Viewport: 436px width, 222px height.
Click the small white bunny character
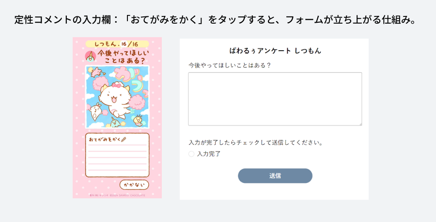click(95, 111)
